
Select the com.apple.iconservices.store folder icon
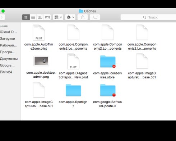click(108, 62)
